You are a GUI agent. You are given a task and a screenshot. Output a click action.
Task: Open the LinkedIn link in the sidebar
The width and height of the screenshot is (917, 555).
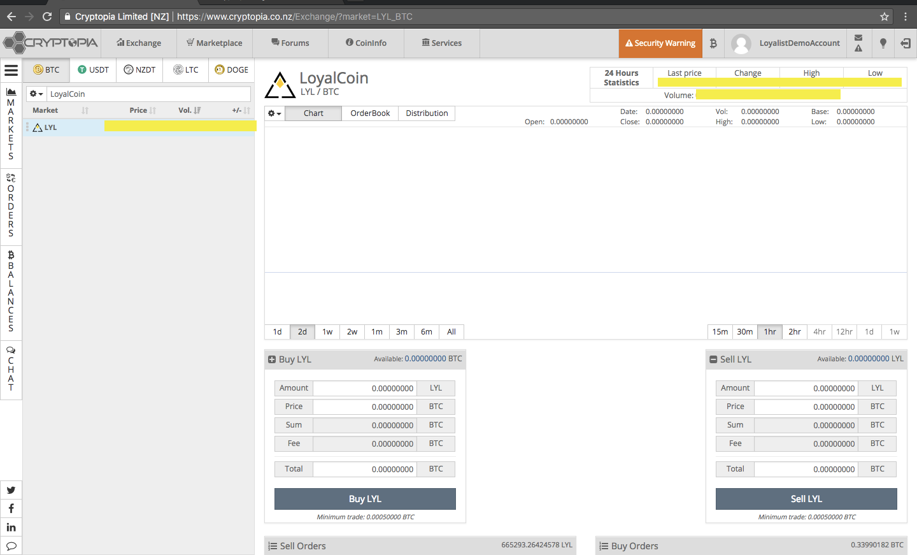coord(11,527)
